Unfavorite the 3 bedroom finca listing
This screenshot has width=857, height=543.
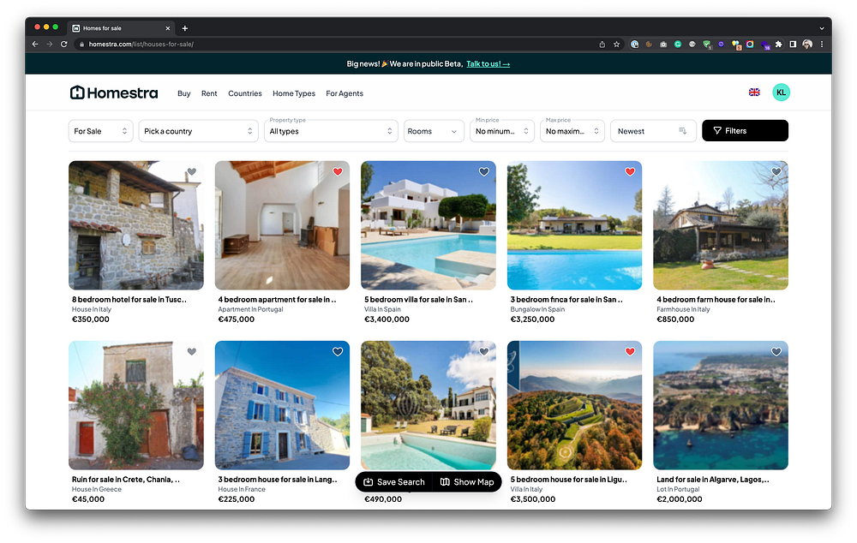[630, 171]
